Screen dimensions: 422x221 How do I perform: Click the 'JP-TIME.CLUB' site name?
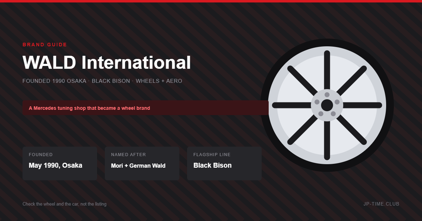click(382, 204)
